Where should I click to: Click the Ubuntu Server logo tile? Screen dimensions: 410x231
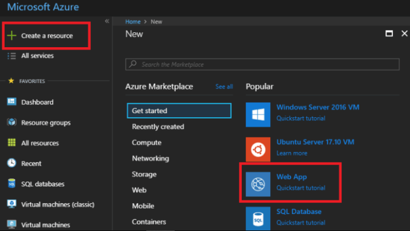(258, 150)
